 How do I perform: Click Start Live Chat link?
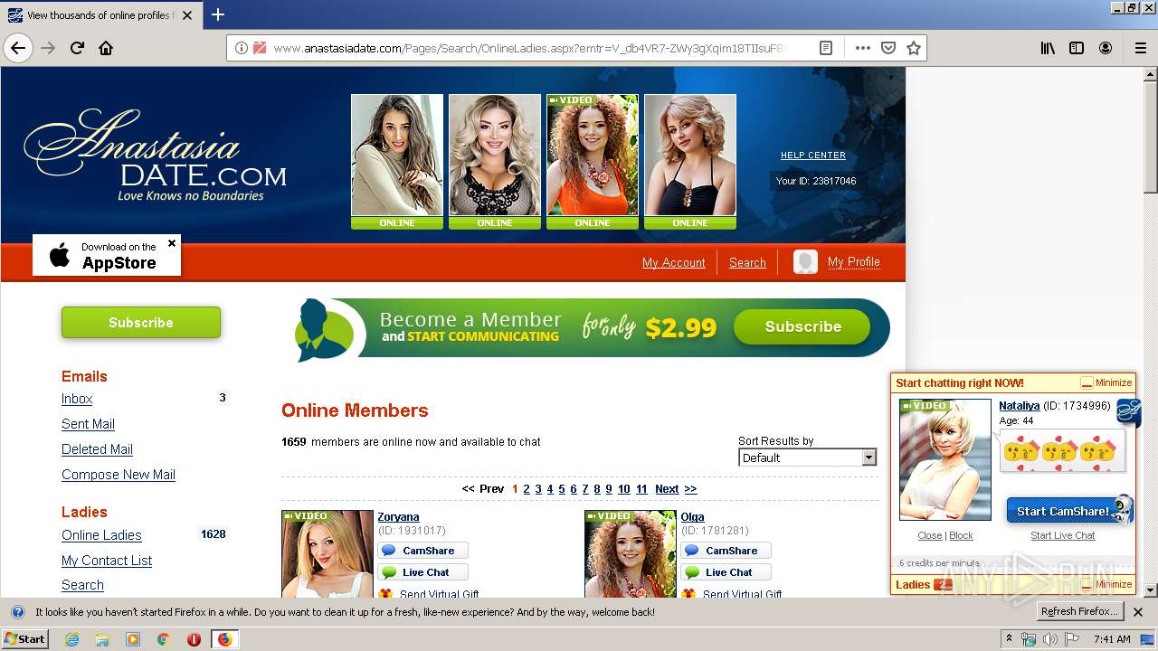tap(1063, 535)
